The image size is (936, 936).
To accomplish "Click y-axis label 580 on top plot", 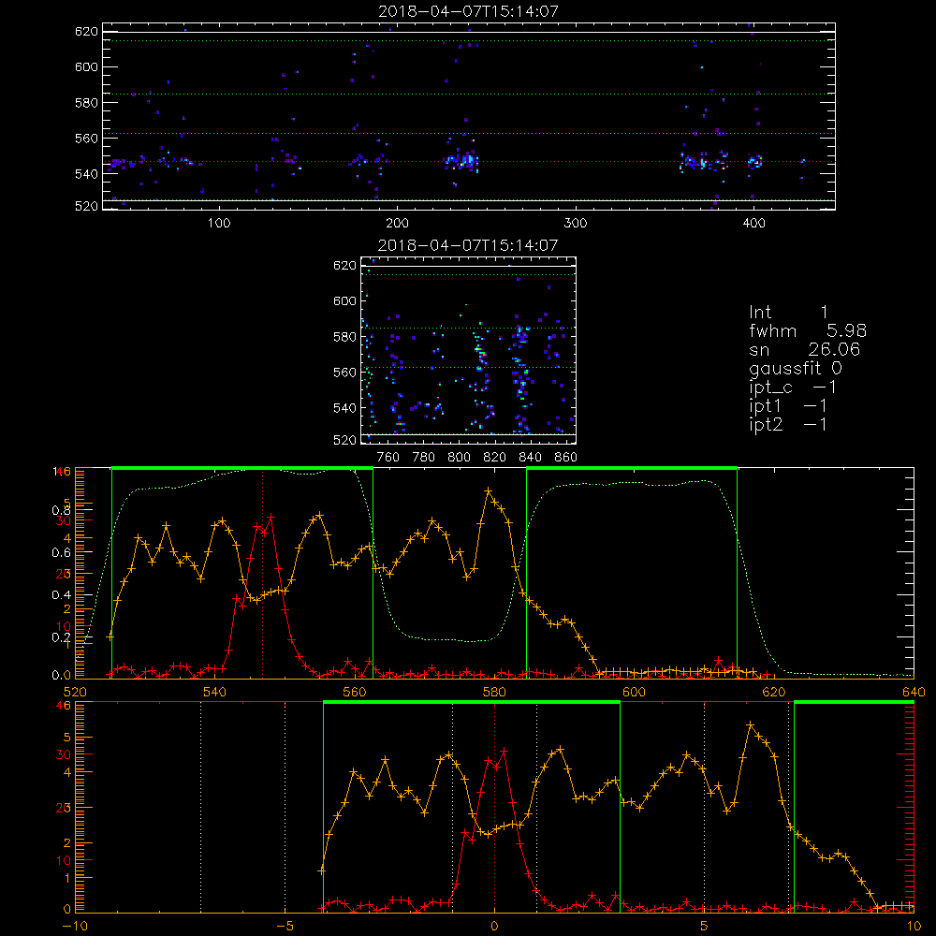I will click(86, 103).
